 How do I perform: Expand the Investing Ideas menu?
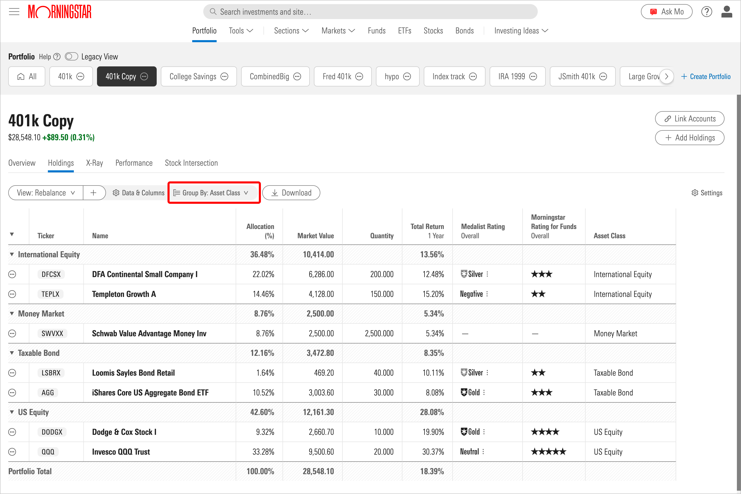pyautogui.click(x=522, y=31)
